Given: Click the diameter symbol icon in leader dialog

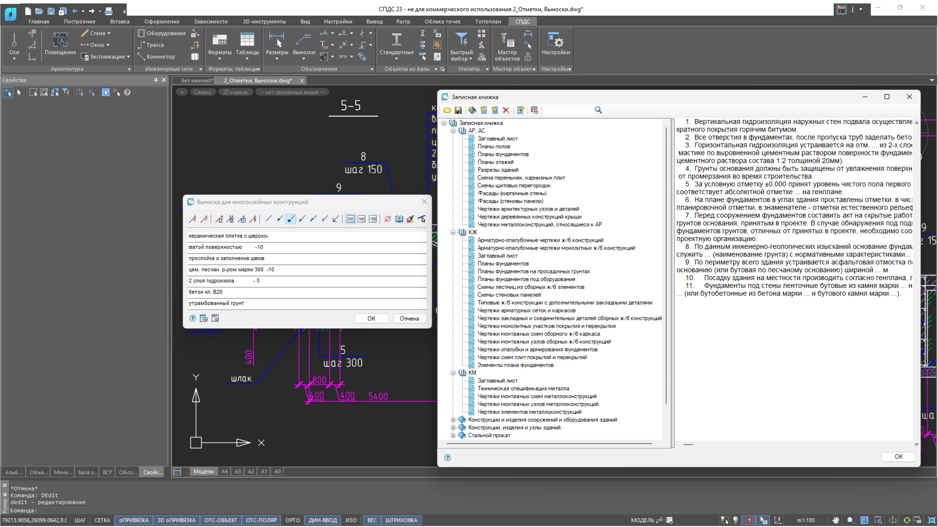Looking at the screenshot, I should pos(388,219).
